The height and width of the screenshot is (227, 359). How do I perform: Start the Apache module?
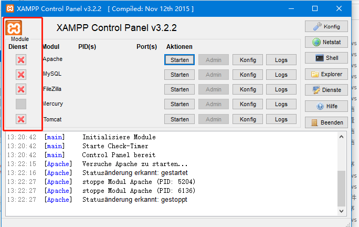pyautogui.click(x=179, y=60)
